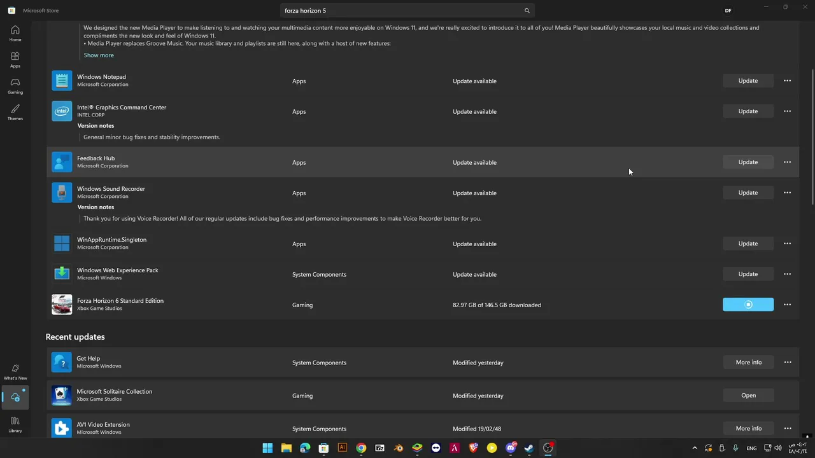Click the Recent updates heading
The width and height of the screenshot is (815, 458).
tap(75, 337)
